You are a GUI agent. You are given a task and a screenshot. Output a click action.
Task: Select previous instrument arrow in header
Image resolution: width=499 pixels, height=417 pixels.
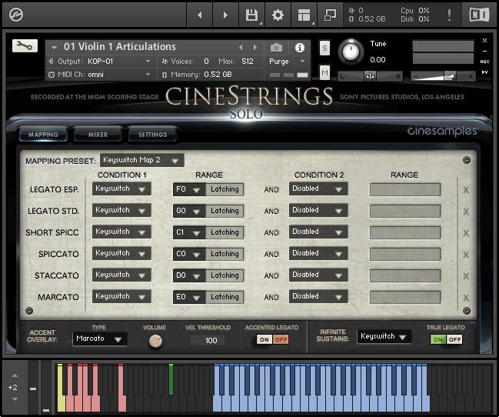click(241, 48)
